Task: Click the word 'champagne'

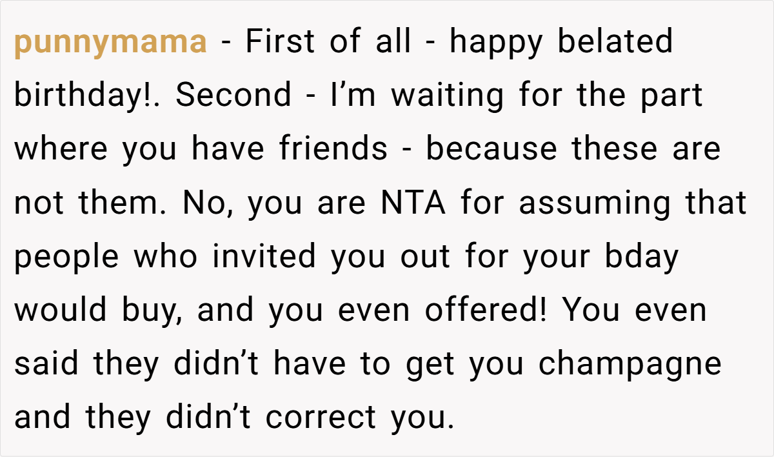Action: coord(630,365)
